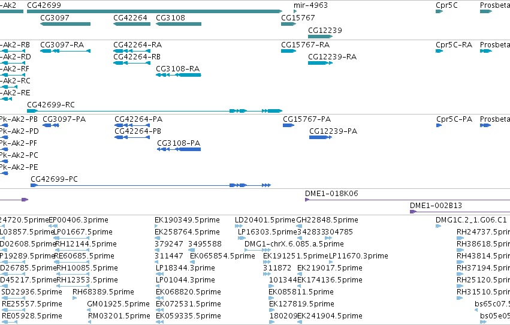510x325 pixels.
Task: Click the CG3097 gene feature
Action: (65, 24)
